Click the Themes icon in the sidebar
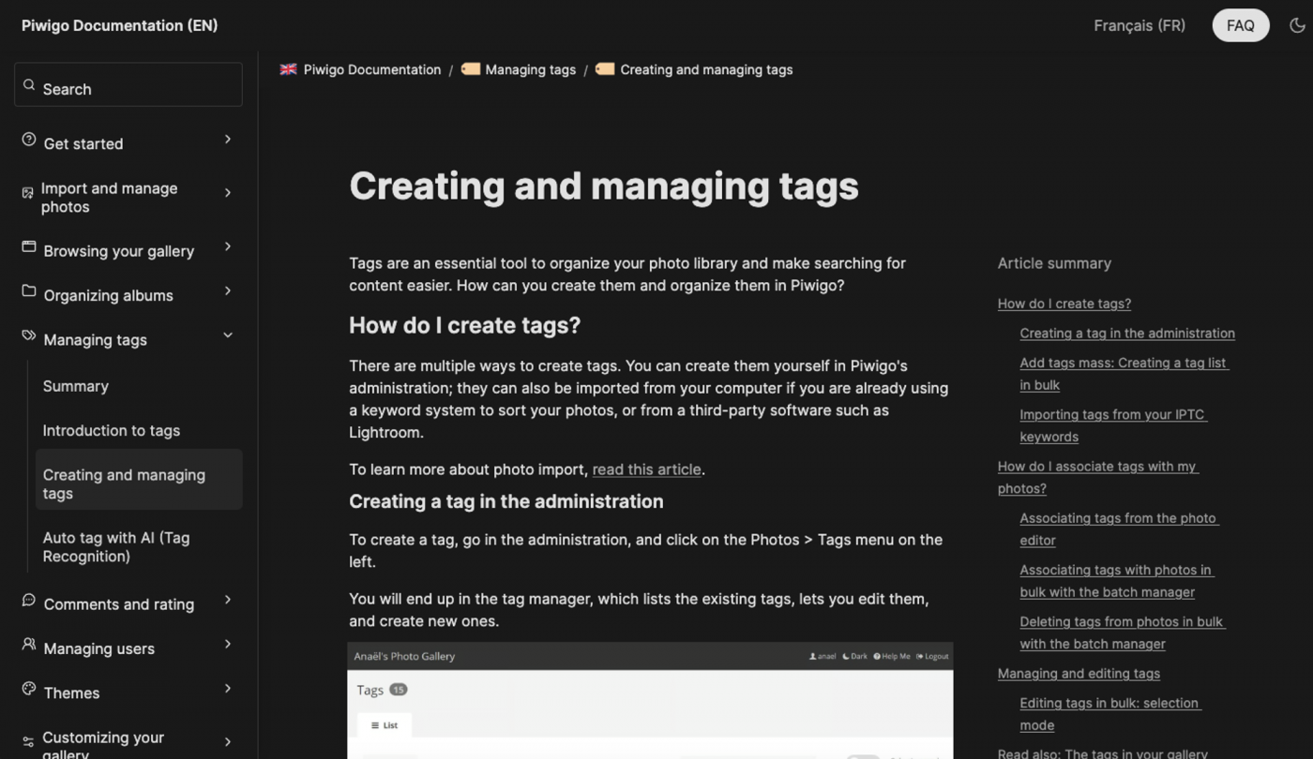 pos(27,688)
